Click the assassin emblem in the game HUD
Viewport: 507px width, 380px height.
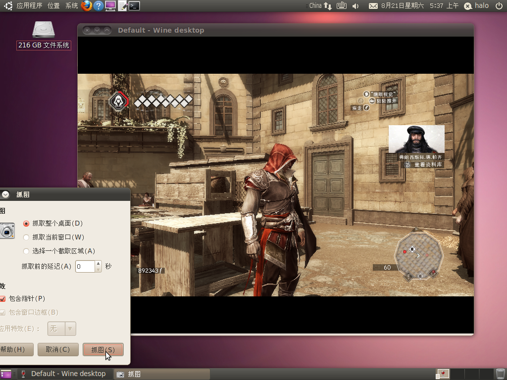[x=119, y=101]
